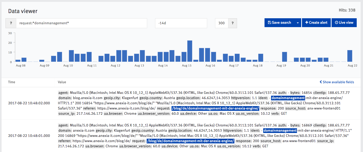Click the first histogram bar at Aug 08

[x=18, y=61]
